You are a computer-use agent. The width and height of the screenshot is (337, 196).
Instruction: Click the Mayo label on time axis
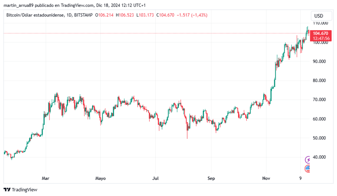100,178
